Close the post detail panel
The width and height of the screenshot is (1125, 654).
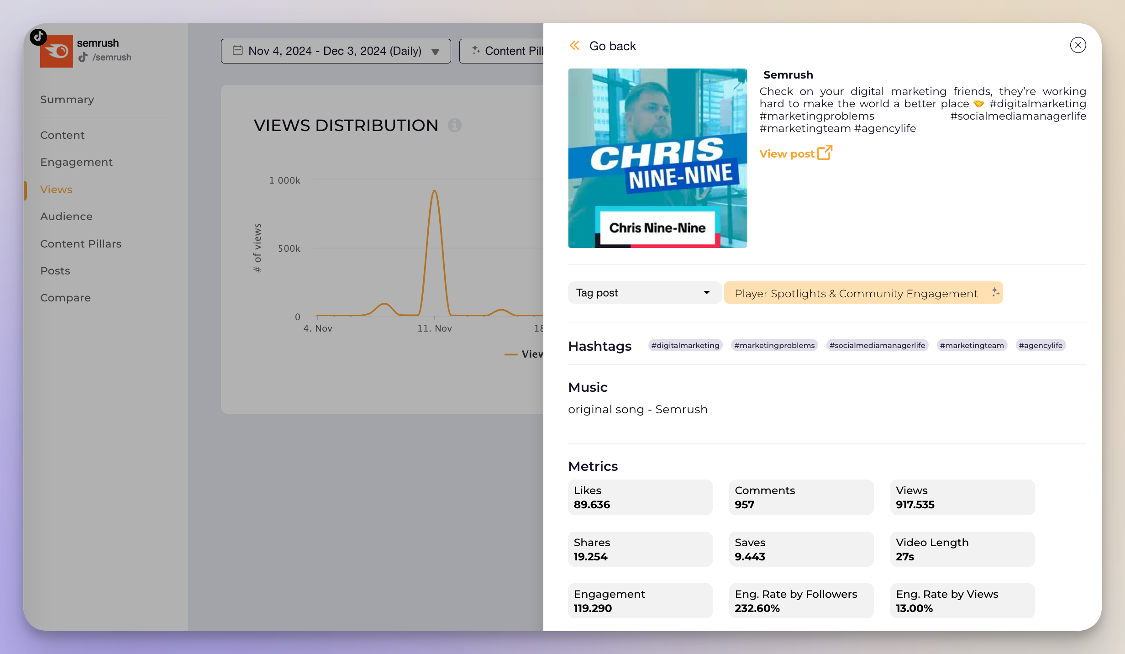[1078, 45]
